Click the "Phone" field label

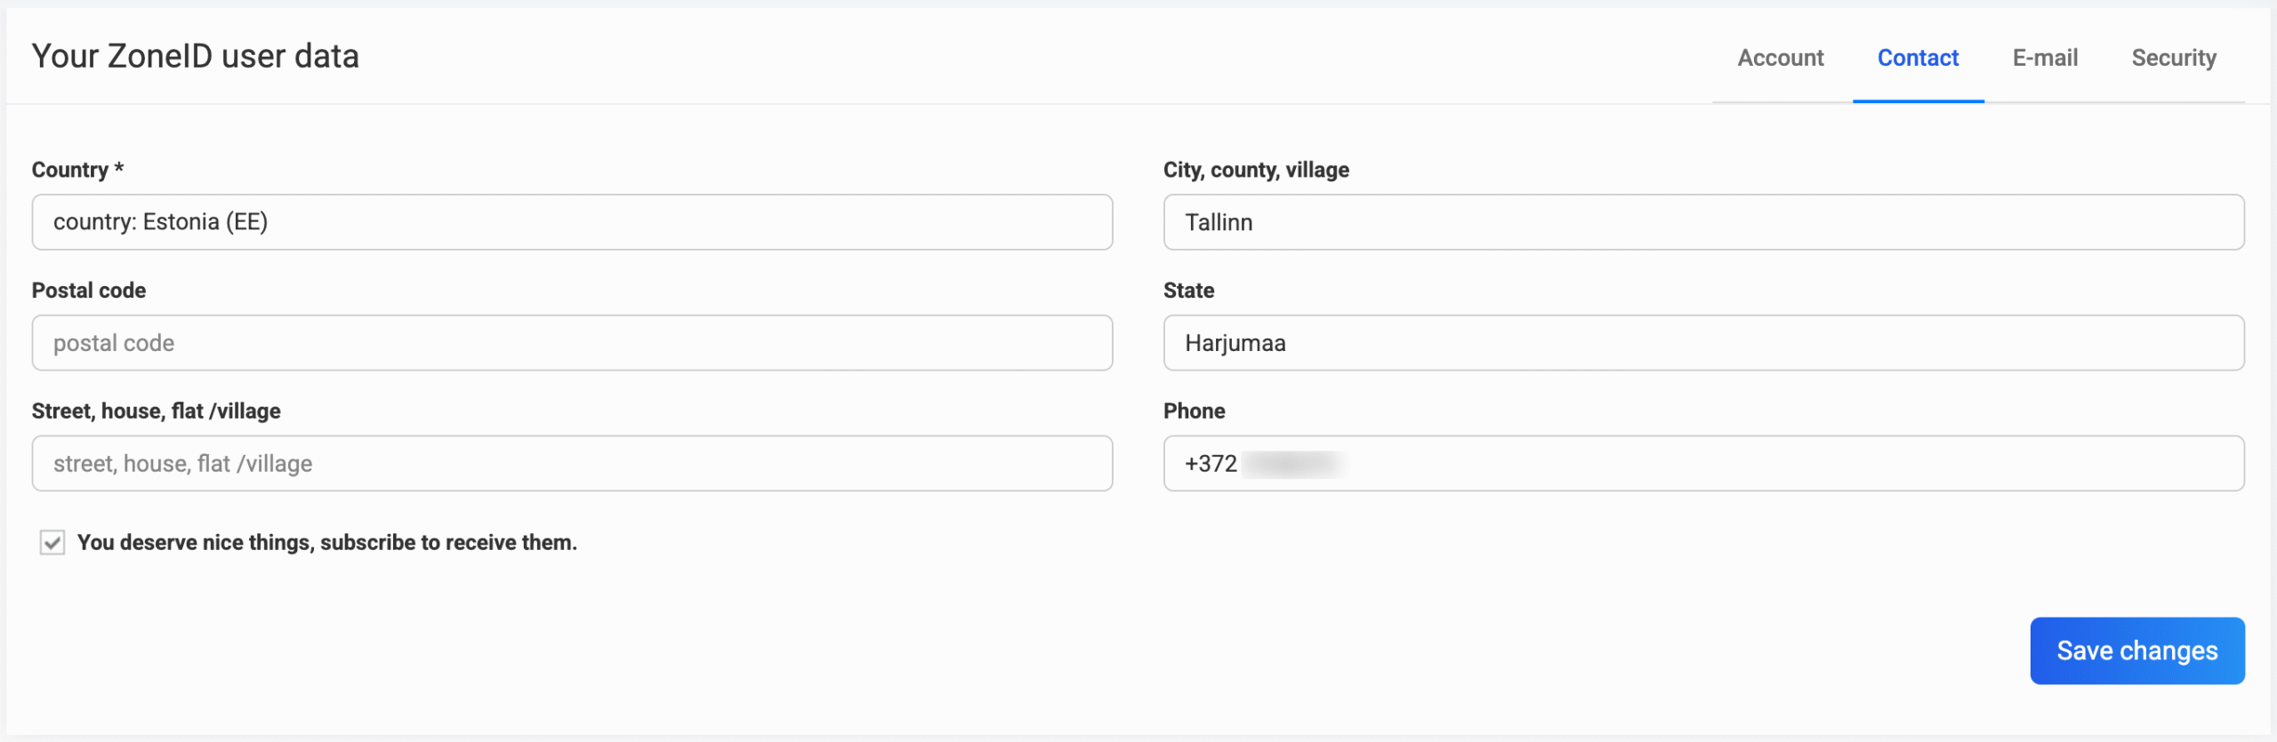point(1194,411)
